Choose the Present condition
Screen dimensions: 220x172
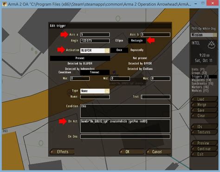point(80,58)
